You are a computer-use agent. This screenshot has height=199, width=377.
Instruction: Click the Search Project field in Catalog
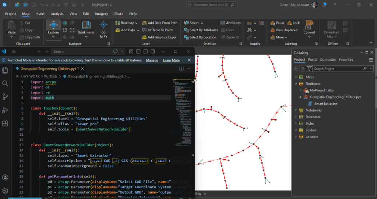(x=337, y=69)
